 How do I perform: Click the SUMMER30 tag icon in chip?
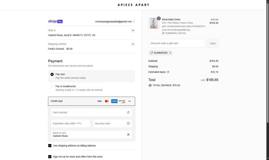click(x=151, y=53)
